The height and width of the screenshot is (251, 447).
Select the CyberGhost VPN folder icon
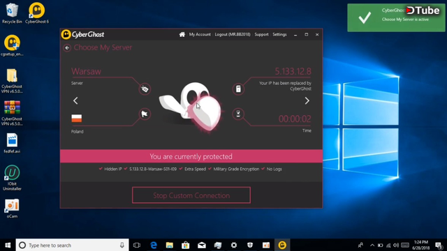pyautogui.click(x=12, y=81)
